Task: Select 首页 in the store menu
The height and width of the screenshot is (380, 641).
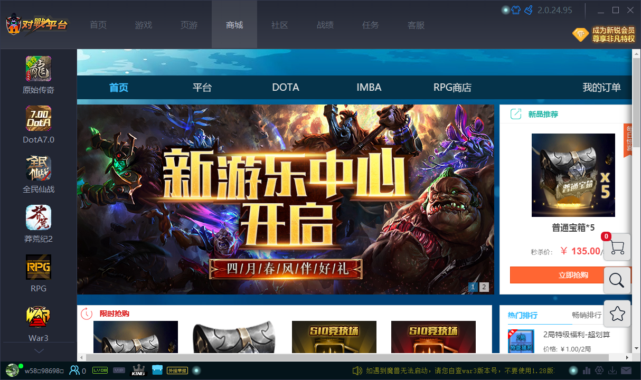Action: (x=119, y=88)
